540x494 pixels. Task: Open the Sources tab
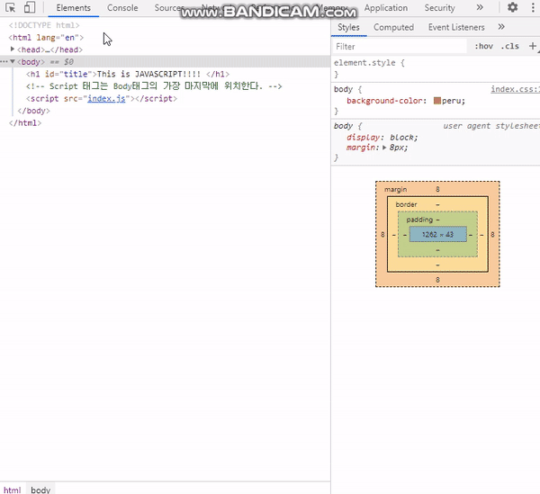[x=168, y=8]
